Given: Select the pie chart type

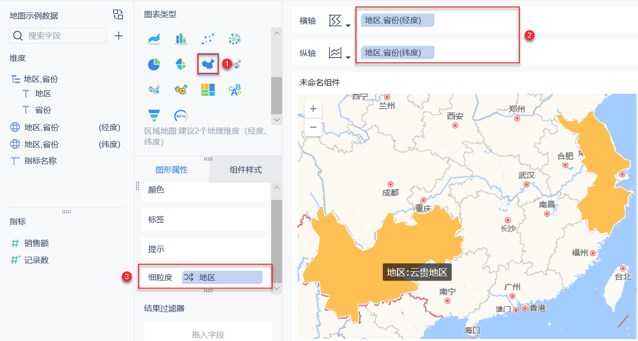Looking at the screenshot, I should point(154,64).
